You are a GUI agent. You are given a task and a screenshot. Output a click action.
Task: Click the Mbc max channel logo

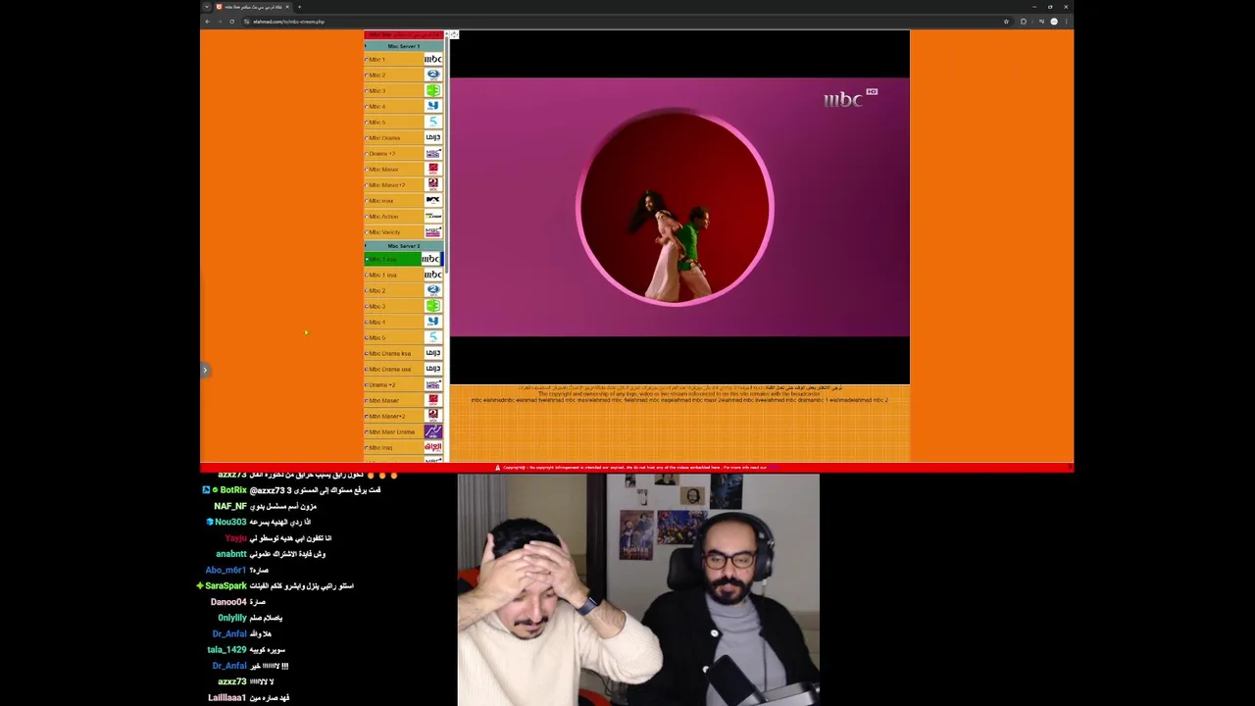(432, 200)
